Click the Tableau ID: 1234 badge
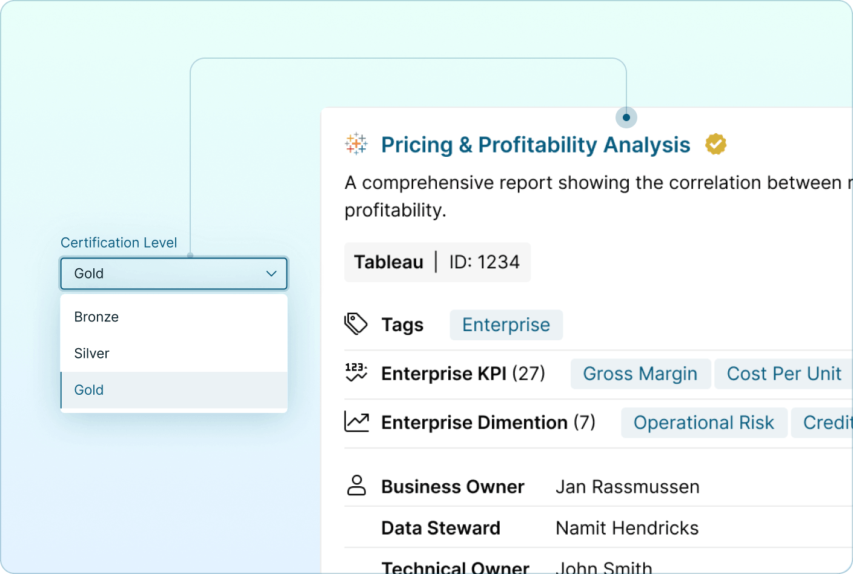Viewport: 853px width, 574px height. coord(437,262)
